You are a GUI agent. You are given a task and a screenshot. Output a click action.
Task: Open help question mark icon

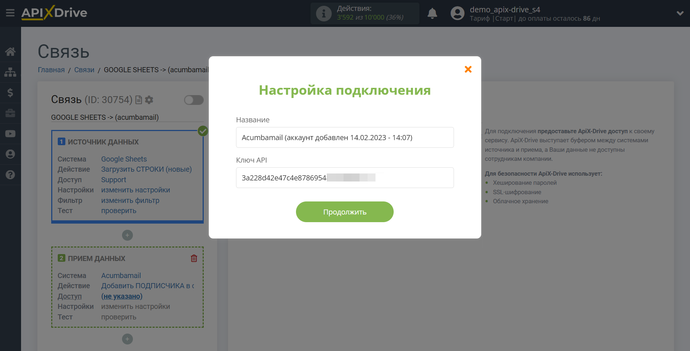pos(10,175)
